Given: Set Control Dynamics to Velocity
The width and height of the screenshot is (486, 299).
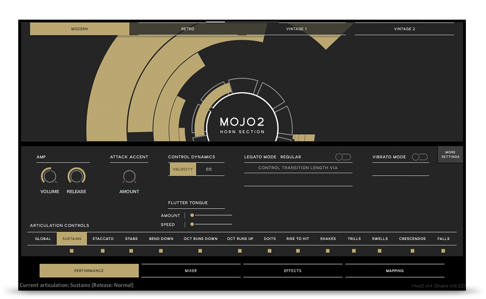Looking at the screenshot, I should pyautogui.click(x=183, y=169).
